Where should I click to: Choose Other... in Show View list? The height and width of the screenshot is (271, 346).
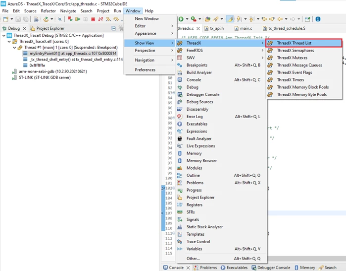[221, 259]
